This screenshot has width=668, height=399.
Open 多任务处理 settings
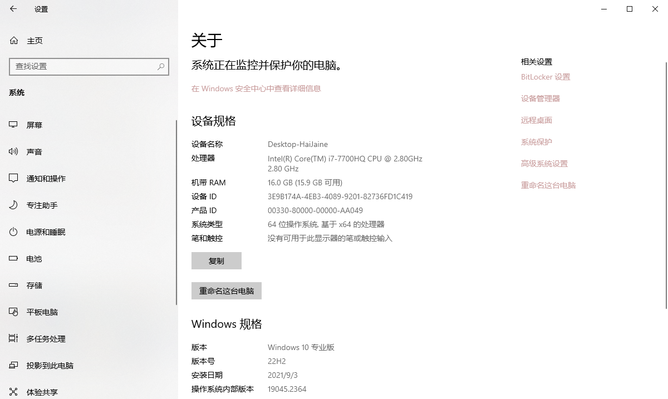point(89,339)
